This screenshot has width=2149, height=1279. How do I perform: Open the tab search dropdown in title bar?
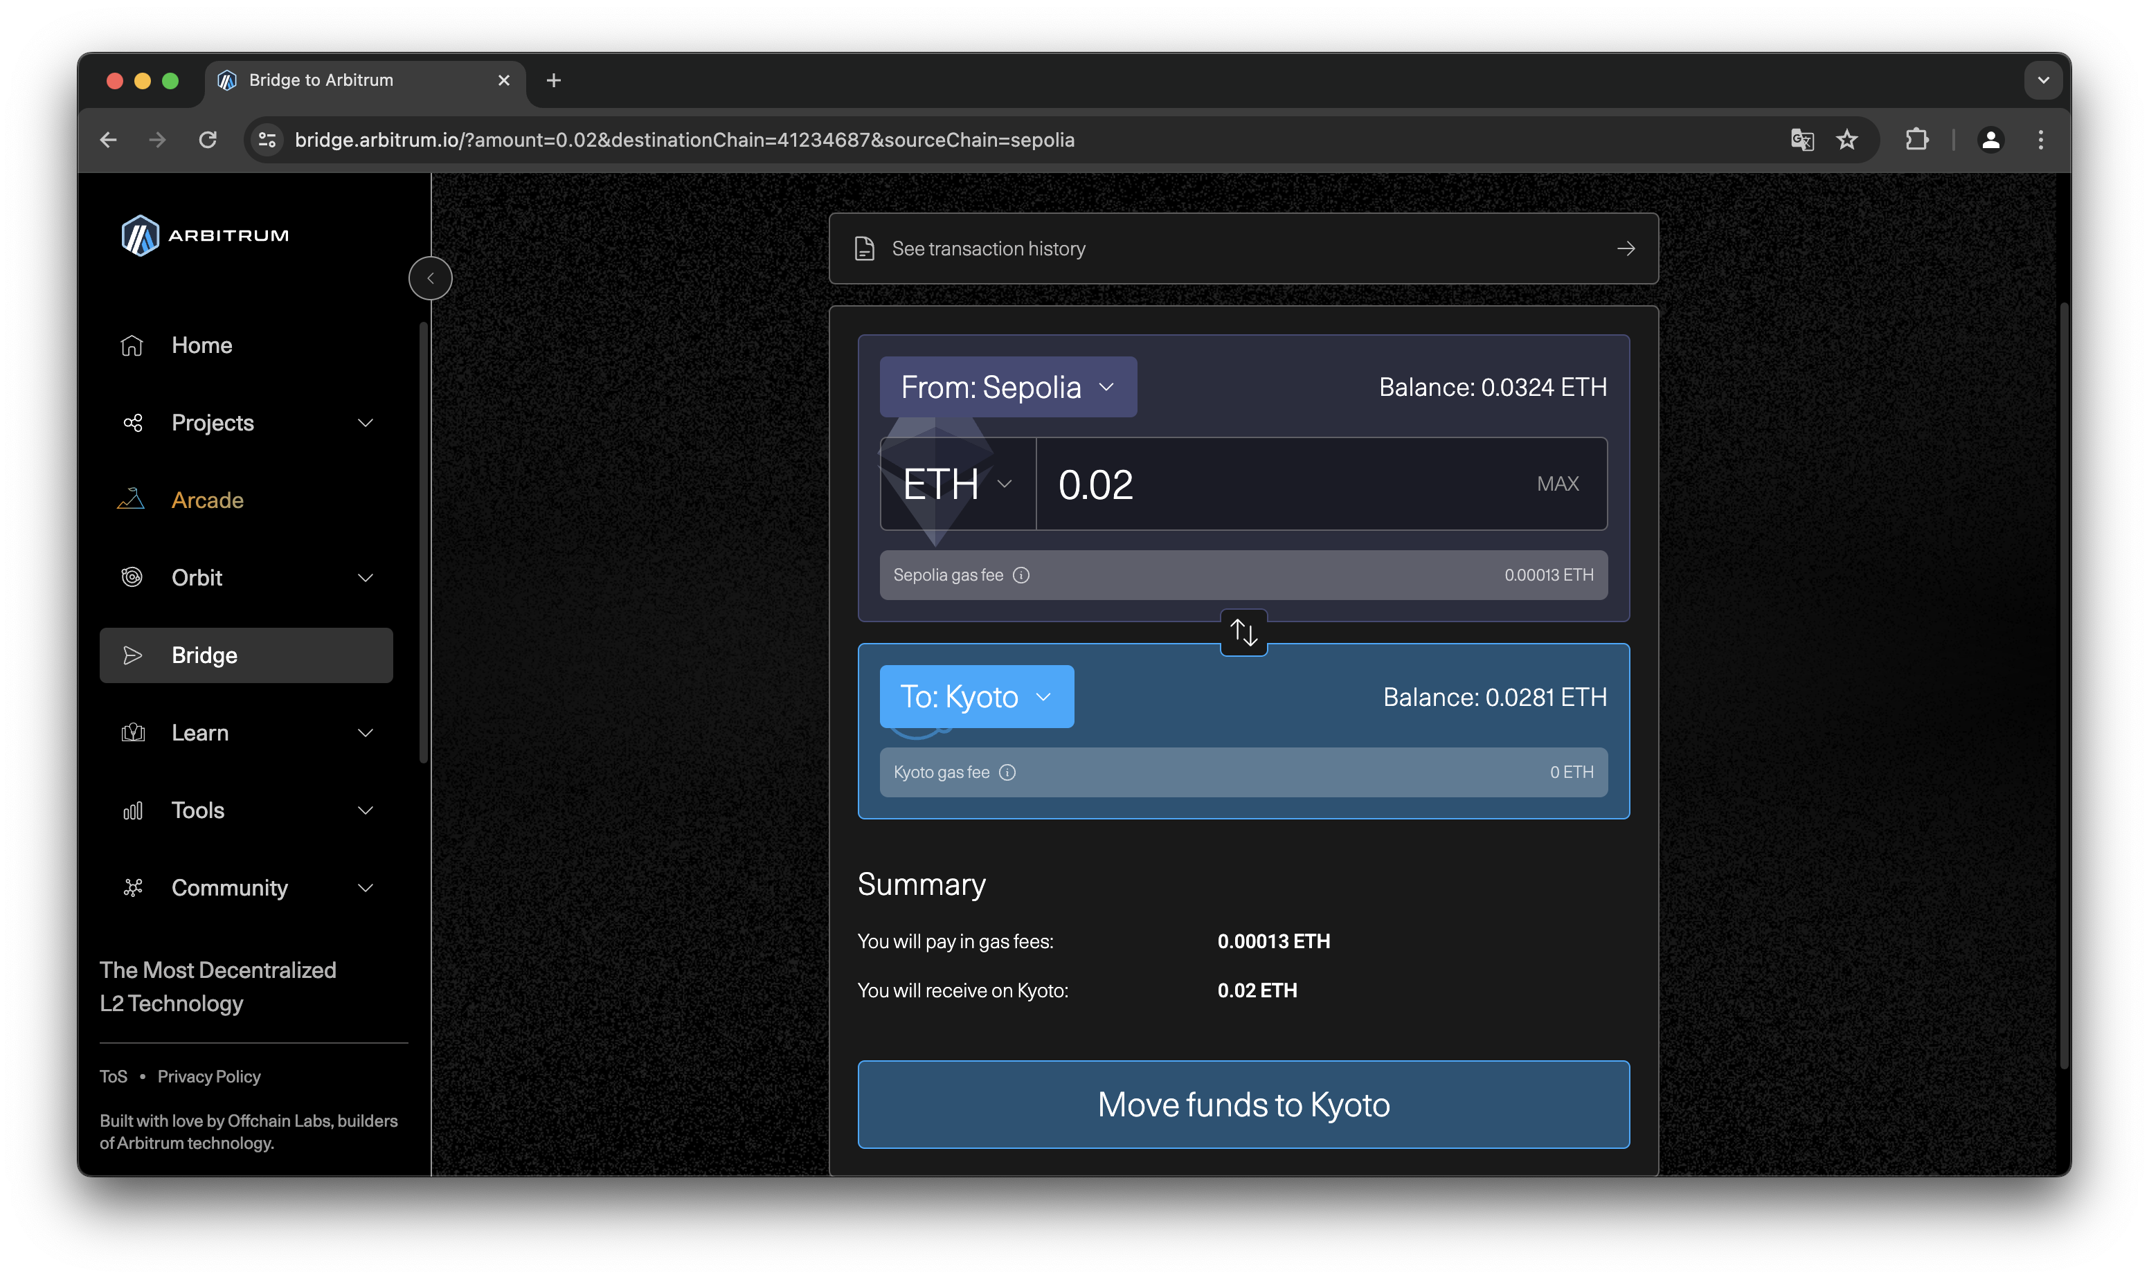tap(2043, 80)
